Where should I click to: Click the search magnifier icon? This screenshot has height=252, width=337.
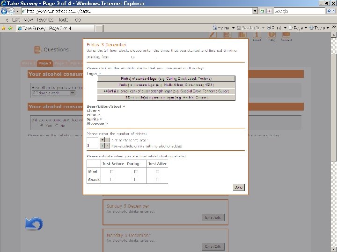click(330, 11)
